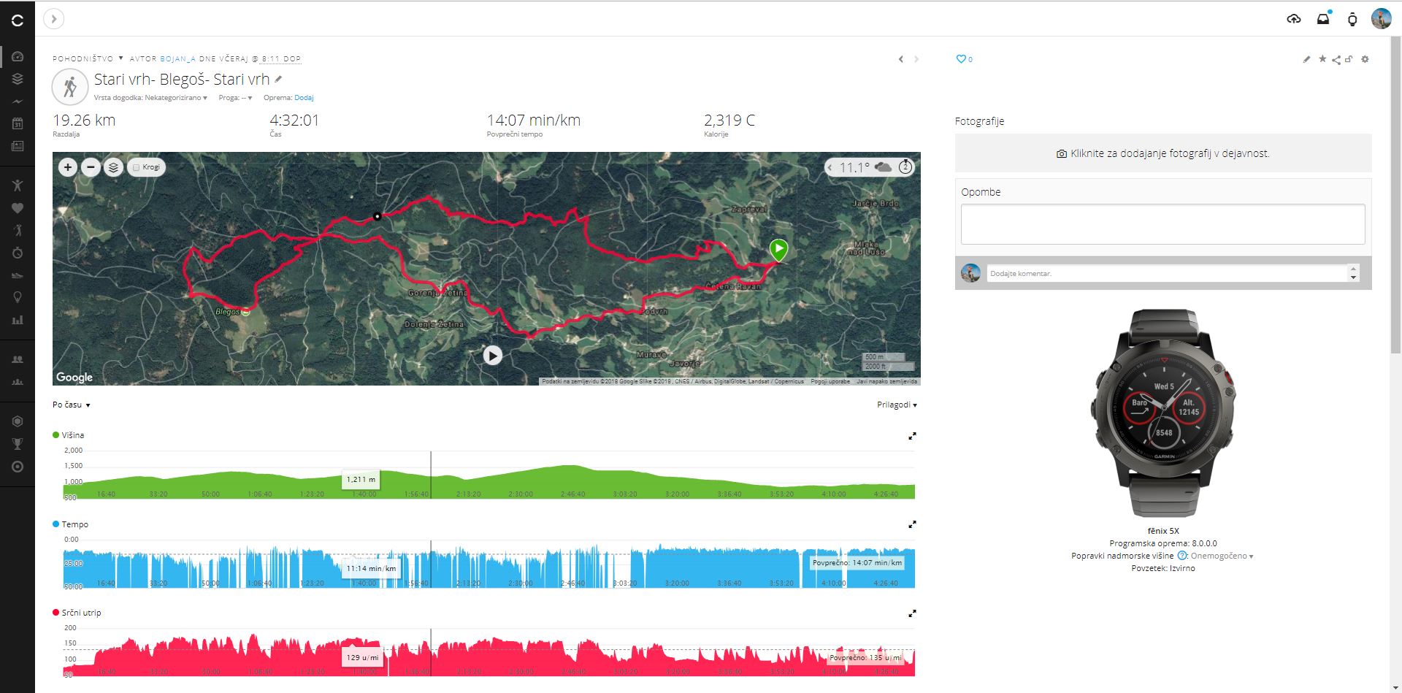1402x693 pixels.
Task: Toggle the activity privacy lock
Action: (1349, 59)
